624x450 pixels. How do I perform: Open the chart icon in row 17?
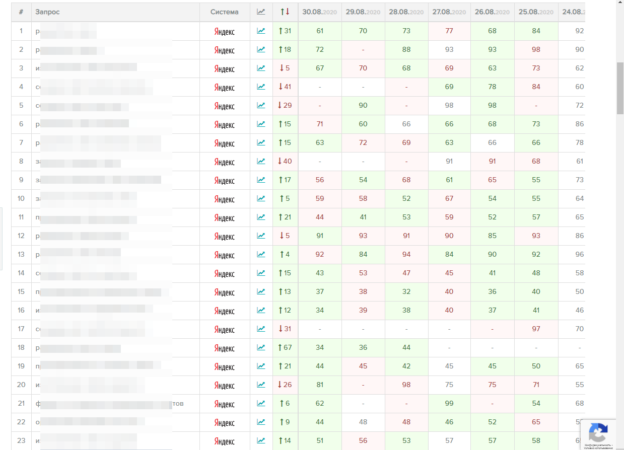point(261,329)
